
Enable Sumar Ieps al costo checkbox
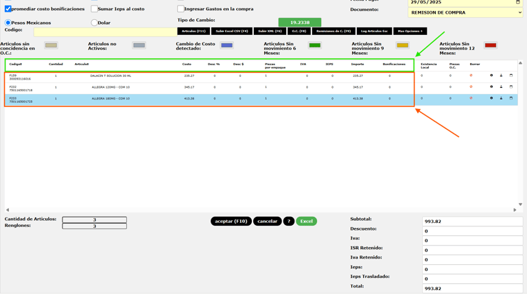tap(95, 9)
